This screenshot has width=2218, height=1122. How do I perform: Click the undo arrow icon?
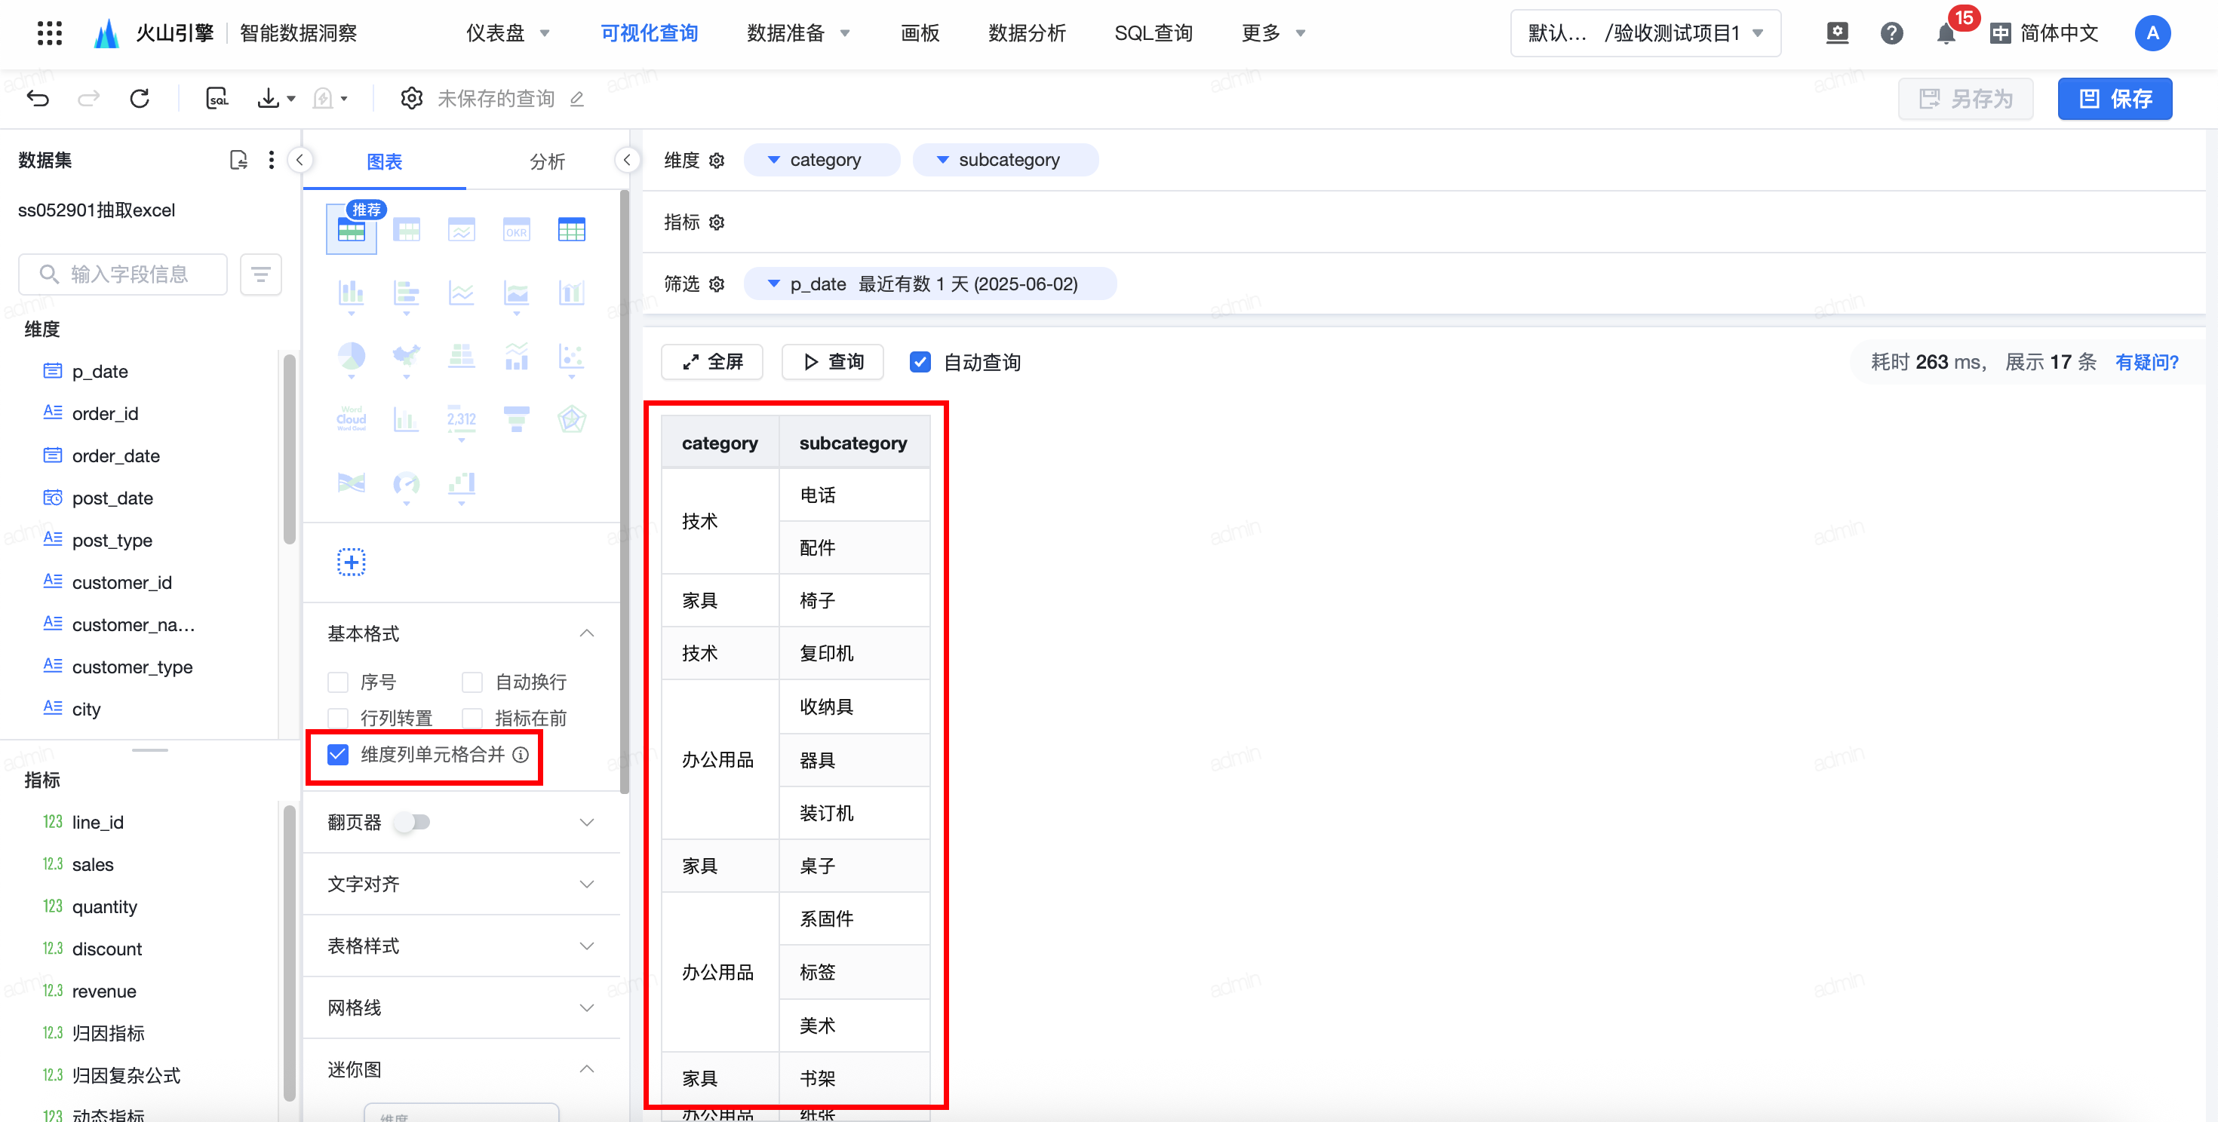(x=38, y=99)
